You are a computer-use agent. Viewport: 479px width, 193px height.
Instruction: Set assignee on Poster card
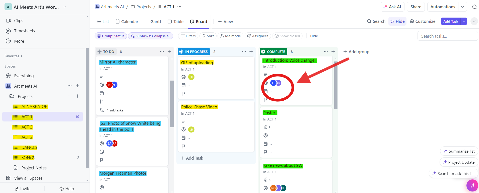click(266, 136)
